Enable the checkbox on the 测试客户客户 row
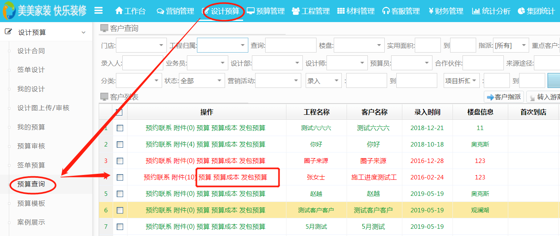The width and height of the screenshot is (560, 236). pyautogui.click(x=120, y=210)
